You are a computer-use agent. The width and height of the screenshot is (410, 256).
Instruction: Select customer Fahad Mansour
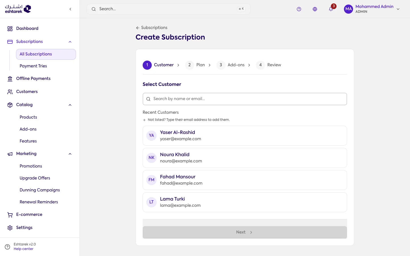point(245,180)
